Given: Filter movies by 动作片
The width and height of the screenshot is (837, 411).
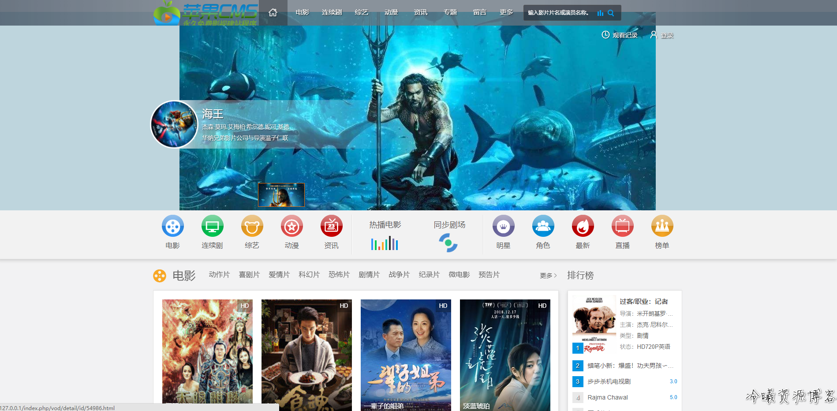Looking at the screenshot, I should click(219, 275).
